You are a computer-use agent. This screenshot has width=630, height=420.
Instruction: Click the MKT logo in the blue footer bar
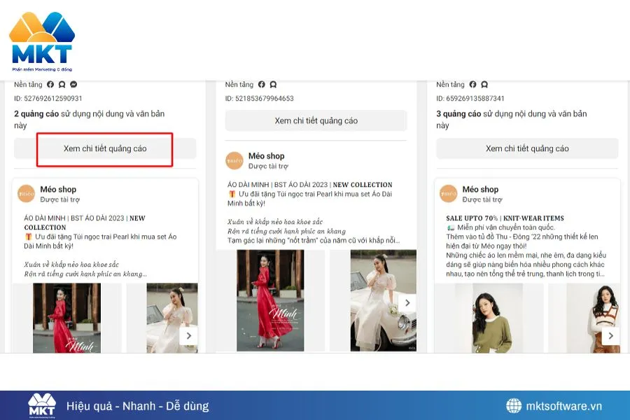pyautogui.click(x=41, y=405)
